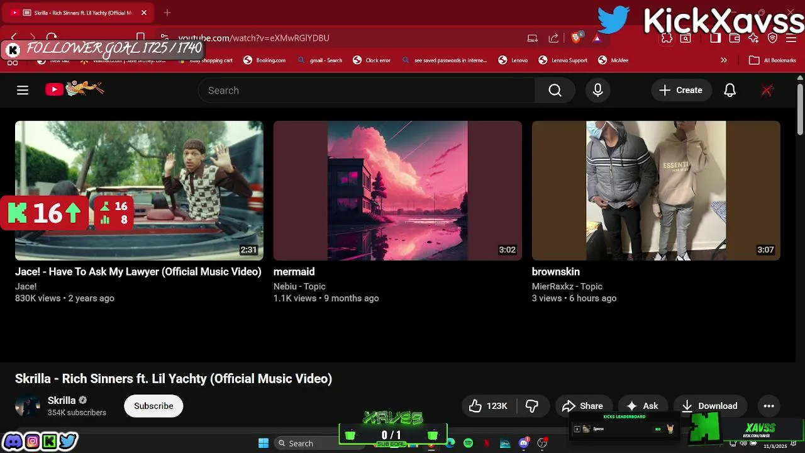Viewport: 805px width, 453px height.
Task: Open the browser extensions puzzle icon
Action: pos(667,38)
